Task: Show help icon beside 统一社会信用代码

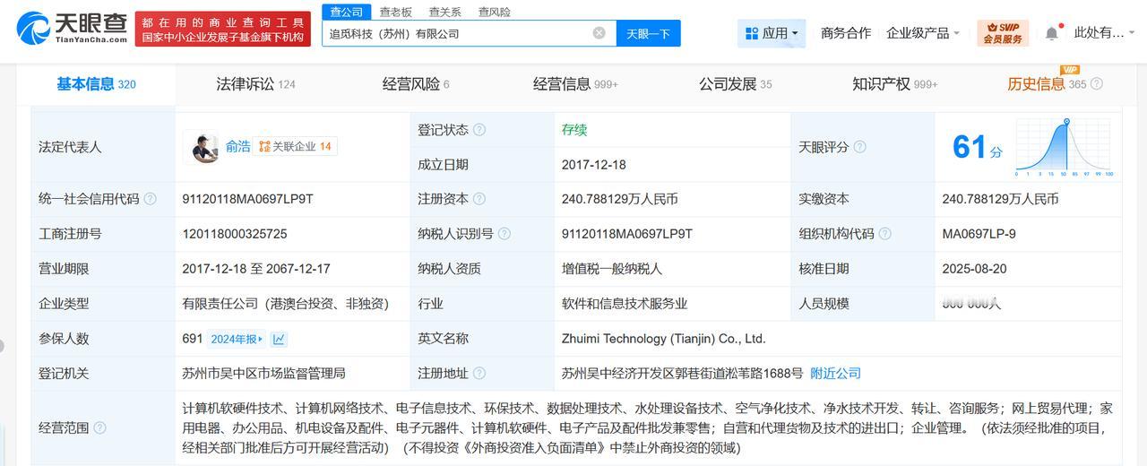Action: pyautogui.click(x=151, y=199)
